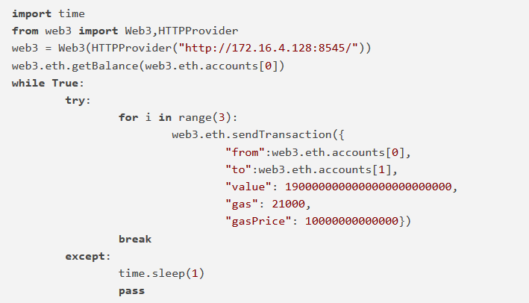Screen dimensions: 529x303
Task: Click the gas amount 21000
Action: tap(289, 204)
